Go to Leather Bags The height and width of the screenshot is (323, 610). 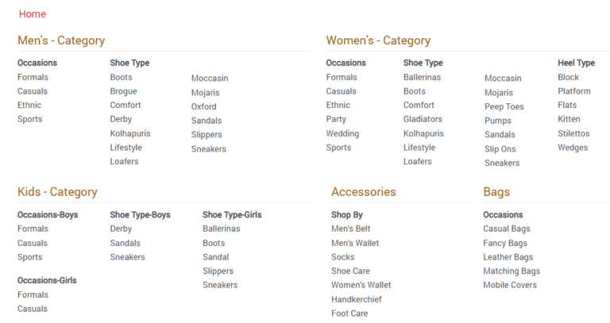(x=508, y=257)
